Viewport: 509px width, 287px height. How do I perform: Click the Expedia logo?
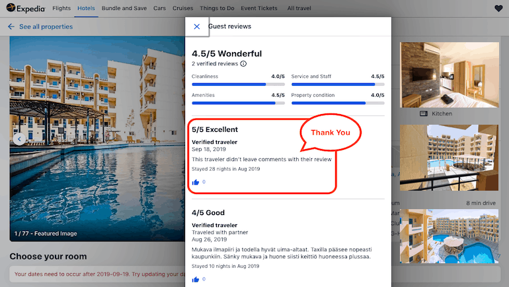point(26,8)
